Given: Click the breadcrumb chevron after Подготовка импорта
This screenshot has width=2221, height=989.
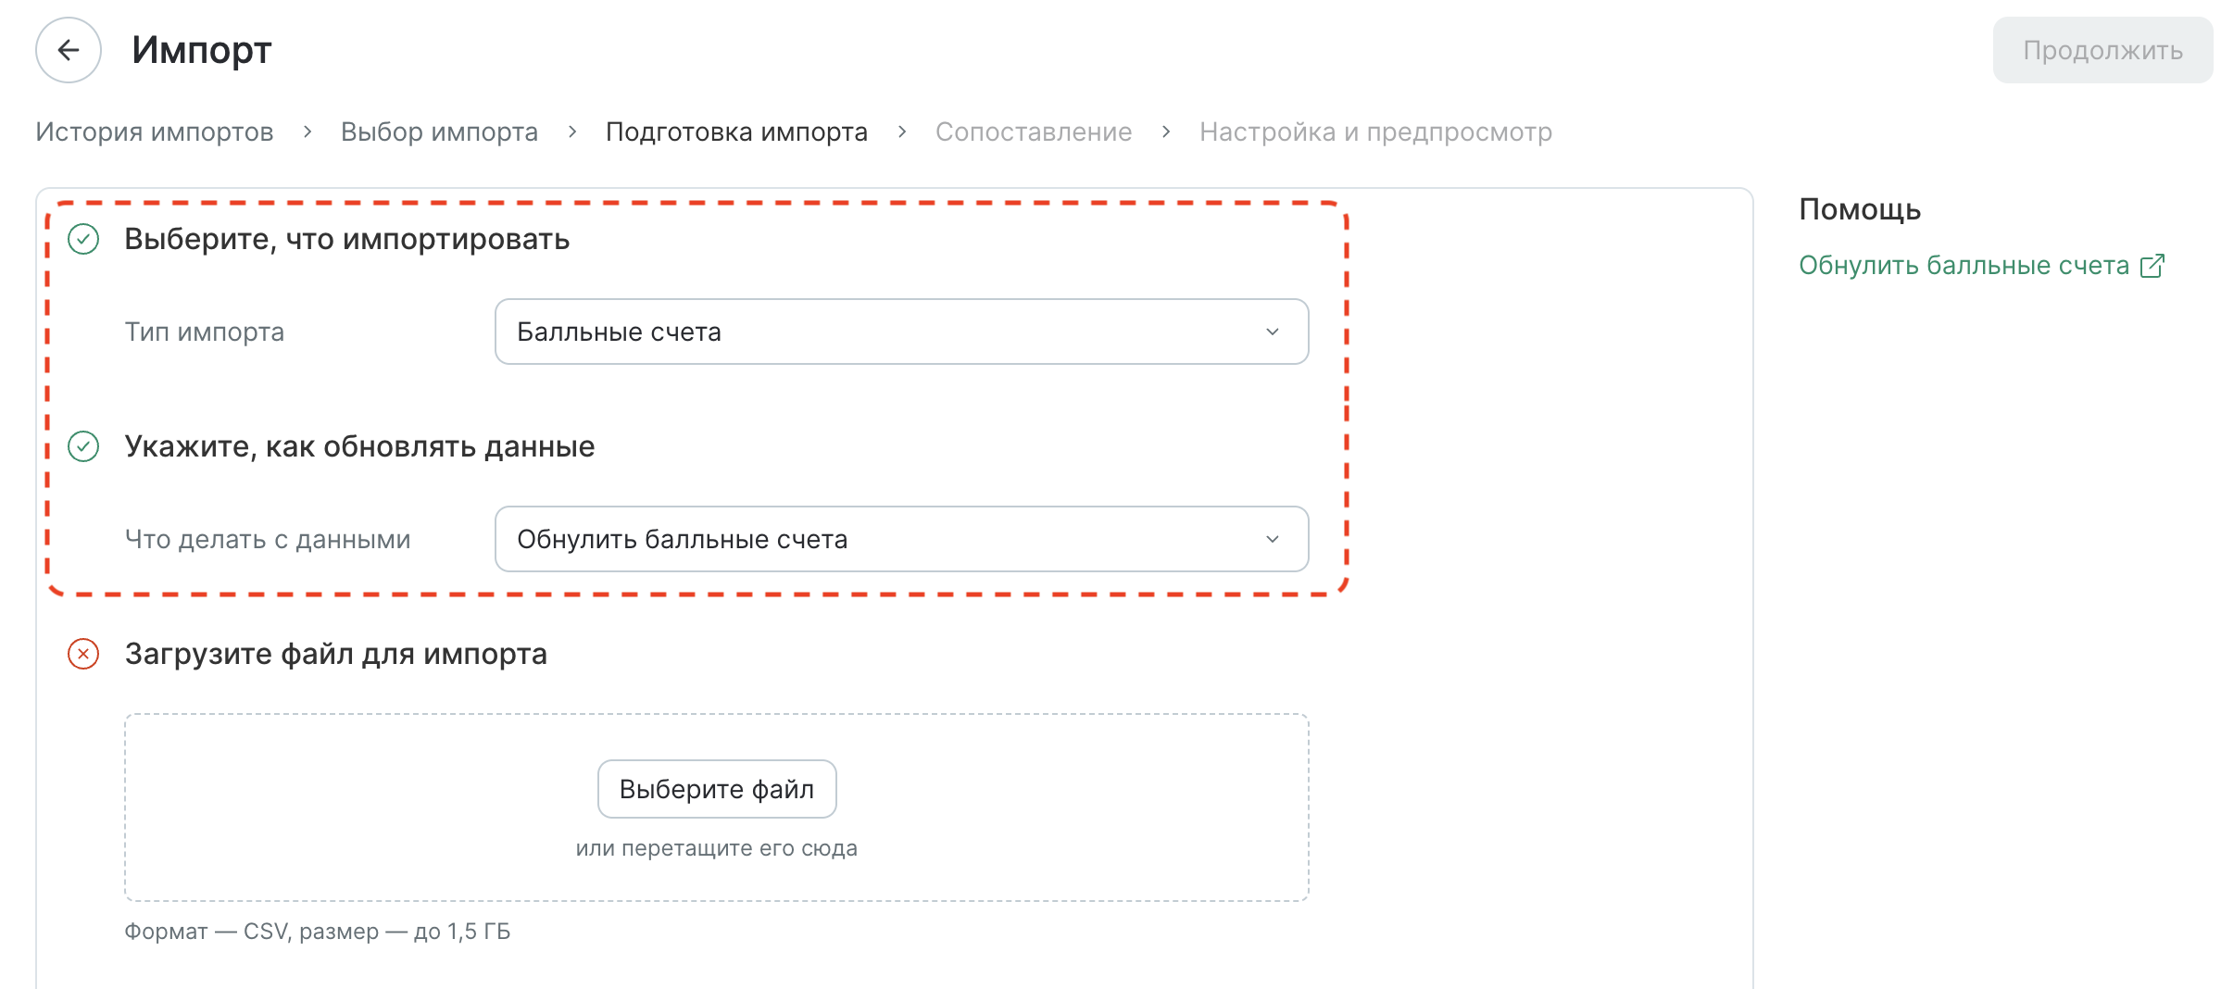Looking at the screenshot, I should coord(902,131).
